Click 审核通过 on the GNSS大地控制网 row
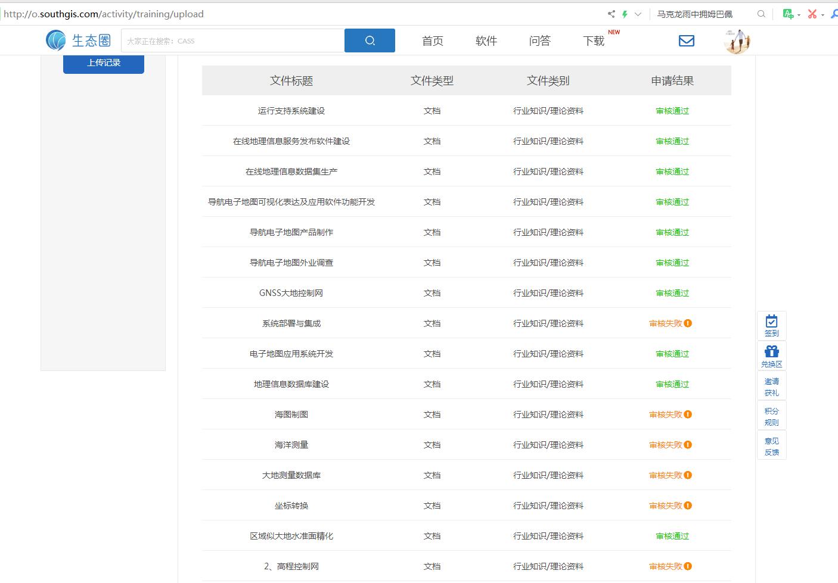This screenshot has width=838, height=583. (672, 293)
